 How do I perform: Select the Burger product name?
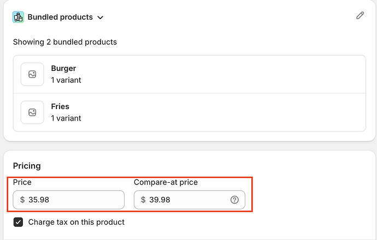[63, 69]
